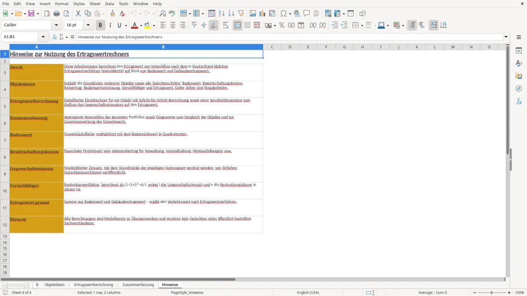Insert a comment with the speech bubble icon
The height and width of the screenshot is (296, 527).
(307, 14)
